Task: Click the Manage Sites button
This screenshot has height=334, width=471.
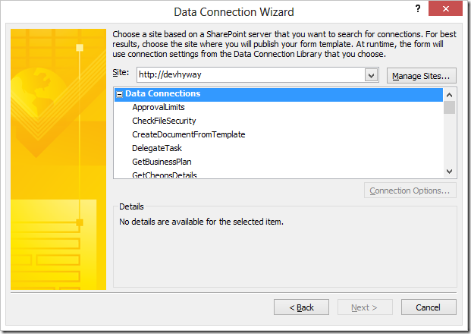Action: point(422,76)
